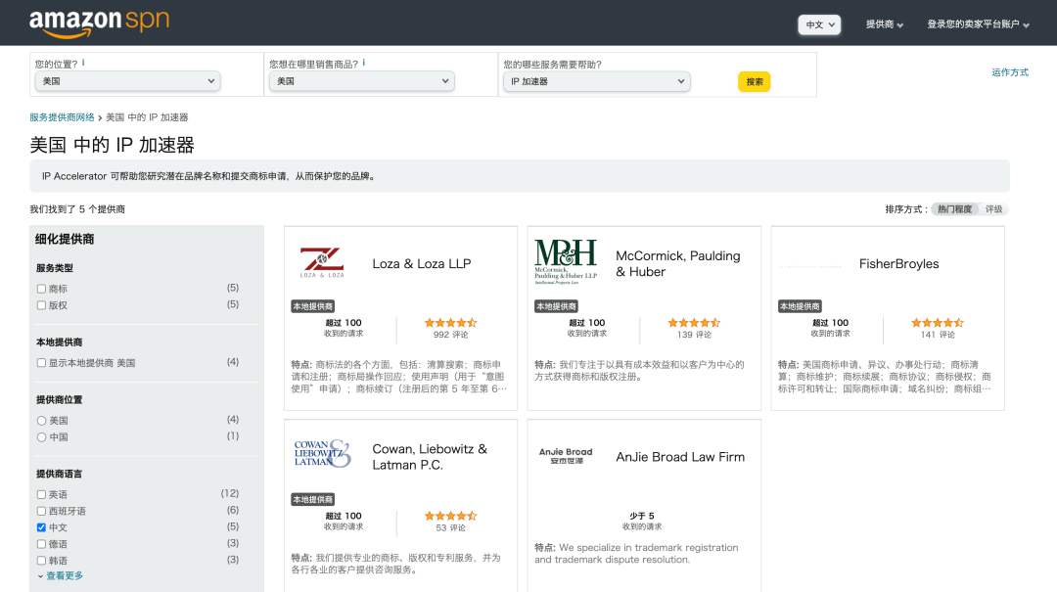This screenshot has width=1057, height=592.
Task: Click the yellow 搜索 button
Action: point(754,82)
